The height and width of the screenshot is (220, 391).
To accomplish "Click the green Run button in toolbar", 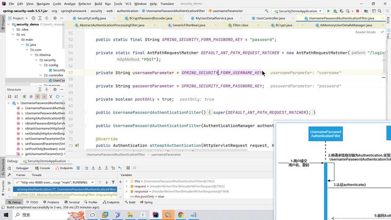I will click(x=328, y=11).
